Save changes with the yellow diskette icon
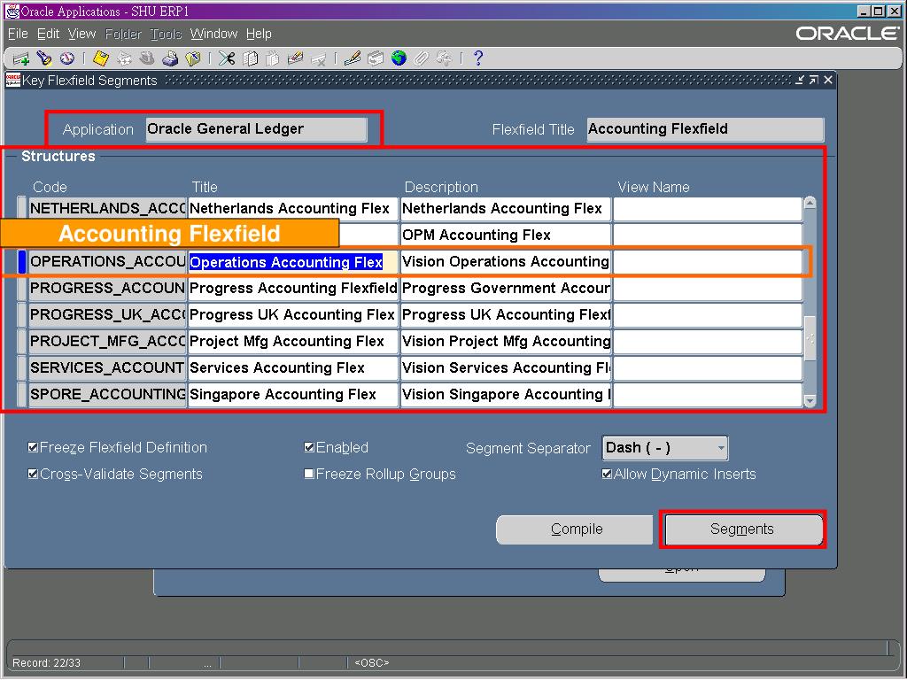Image resolution: width=907 pixels, height=680 pixels. (101, 58)
